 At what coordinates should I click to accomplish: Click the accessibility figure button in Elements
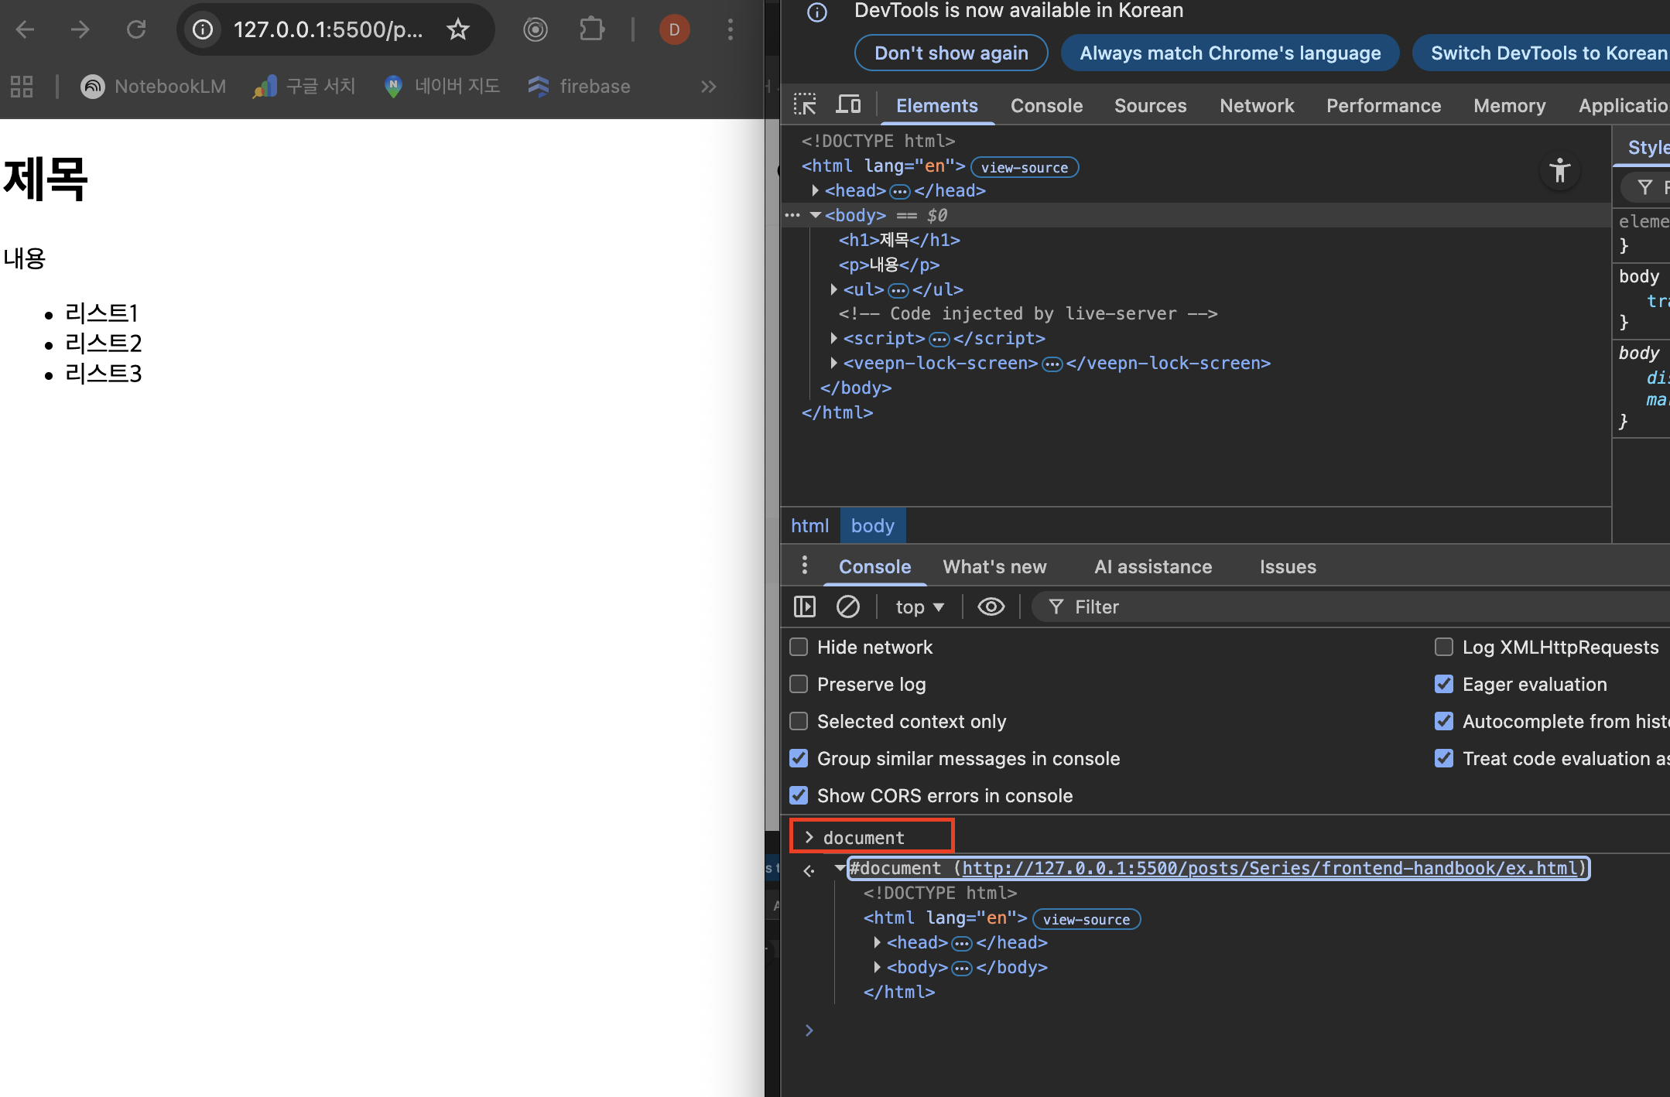tap(1559, 171)
